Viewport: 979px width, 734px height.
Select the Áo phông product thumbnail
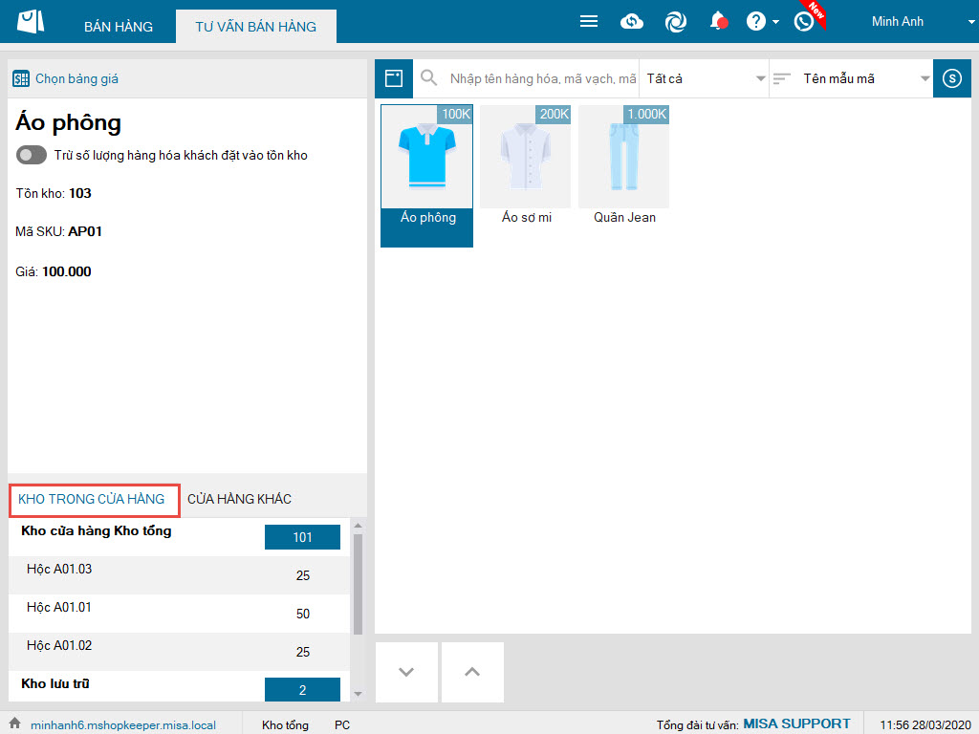(427, 176)
